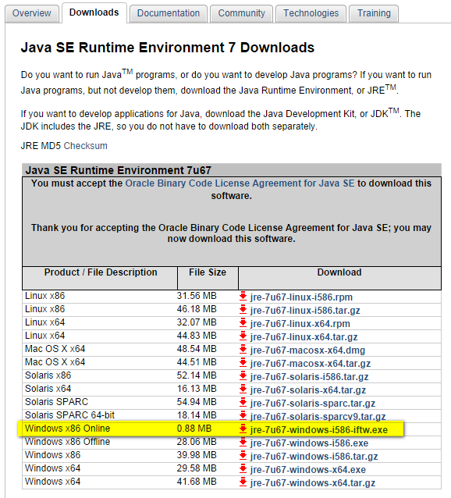Click download arrow icon for solaris-sparc.tar.gz
Screen dimensions: 451x498
[243, 403]
